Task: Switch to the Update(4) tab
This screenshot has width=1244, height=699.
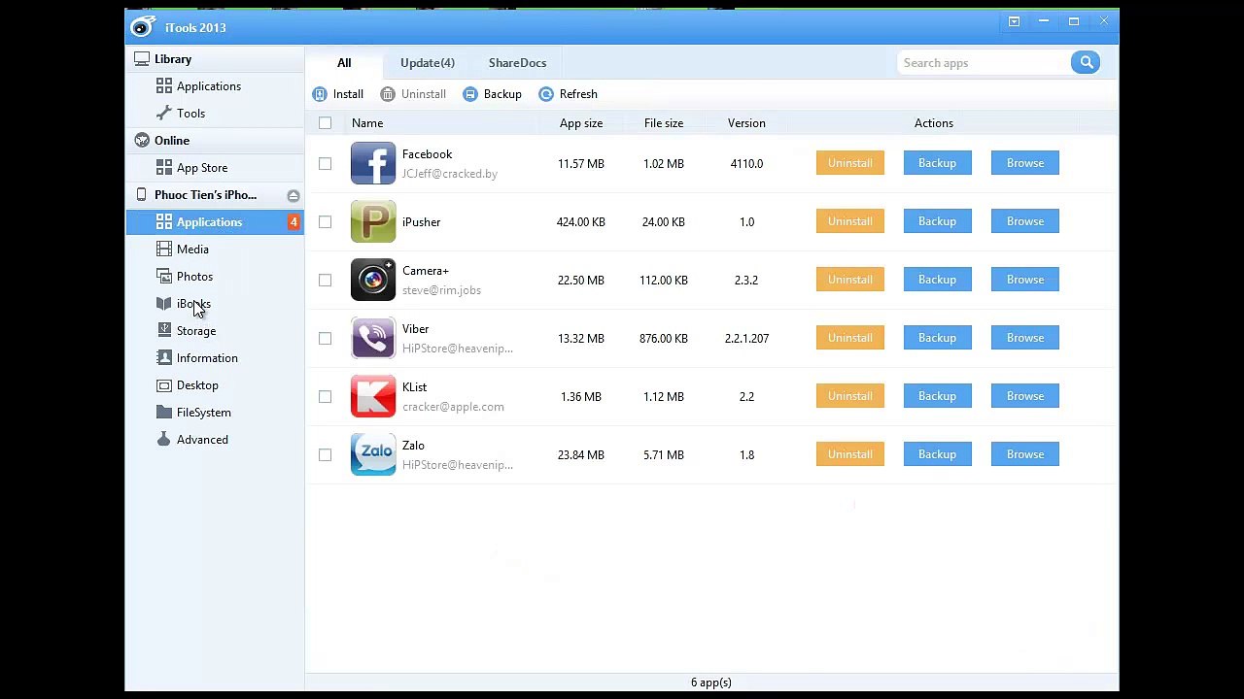Action: tap(428, 63)
